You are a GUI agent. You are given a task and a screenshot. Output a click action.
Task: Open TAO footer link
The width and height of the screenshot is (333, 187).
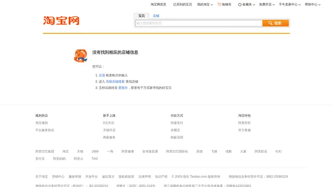(x=95, y=158)
